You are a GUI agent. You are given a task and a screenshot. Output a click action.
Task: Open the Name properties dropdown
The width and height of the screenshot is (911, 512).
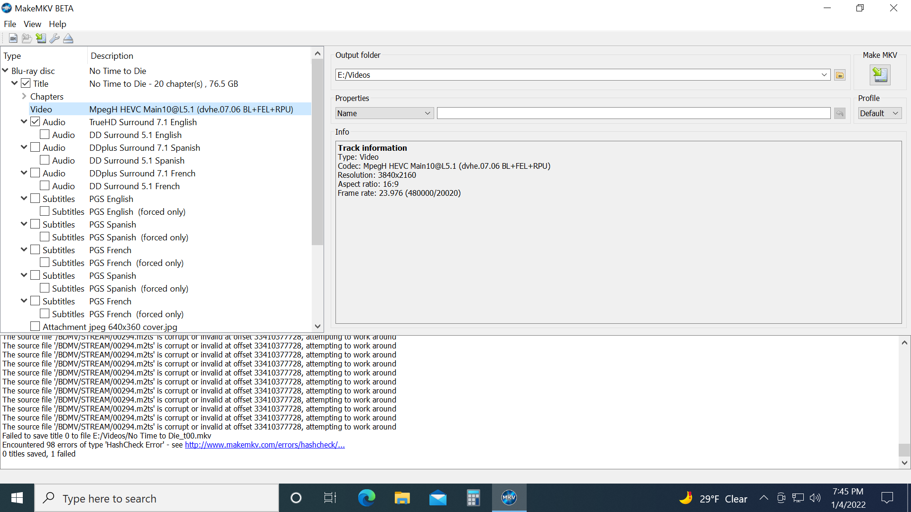(x=384, y=113)
